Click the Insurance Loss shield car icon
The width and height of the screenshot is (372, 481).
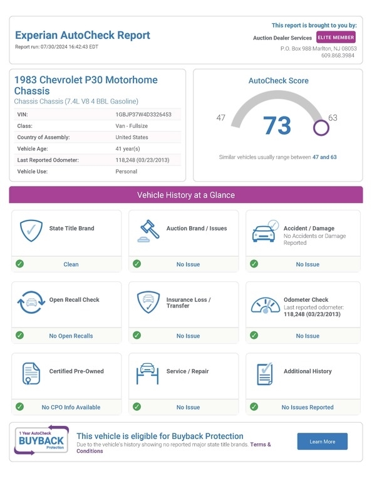(148, 302)
